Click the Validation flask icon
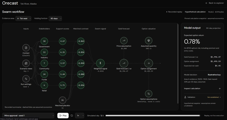This screenshot has width=227, height=120. [x=185, y=97]
